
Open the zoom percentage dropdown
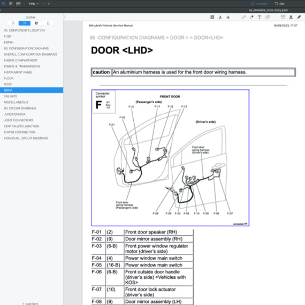34,4
